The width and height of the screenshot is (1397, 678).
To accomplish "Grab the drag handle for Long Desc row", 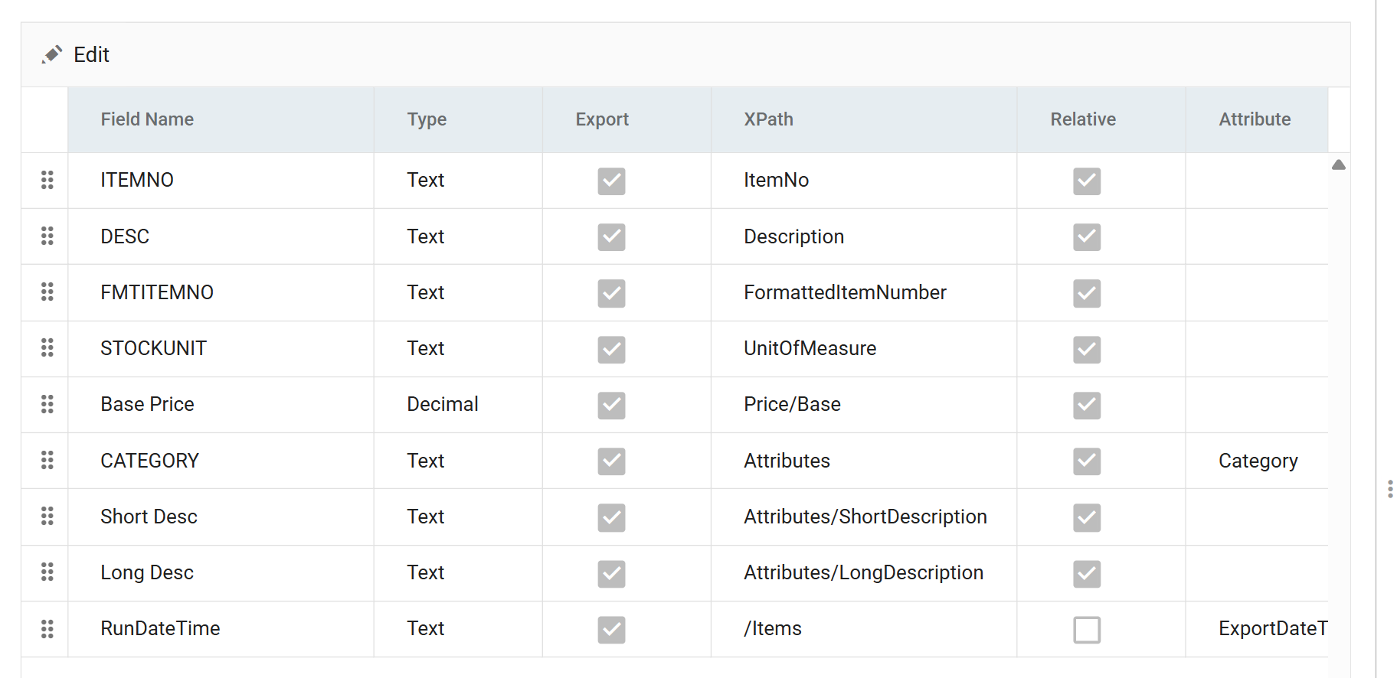I will [x=47, y=572].
